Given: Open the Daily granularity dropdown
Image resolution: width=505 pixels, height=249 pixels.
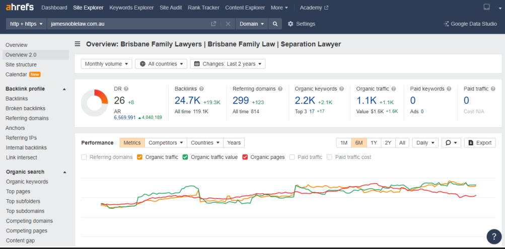Looking at the screenshot, I should 425,143.
